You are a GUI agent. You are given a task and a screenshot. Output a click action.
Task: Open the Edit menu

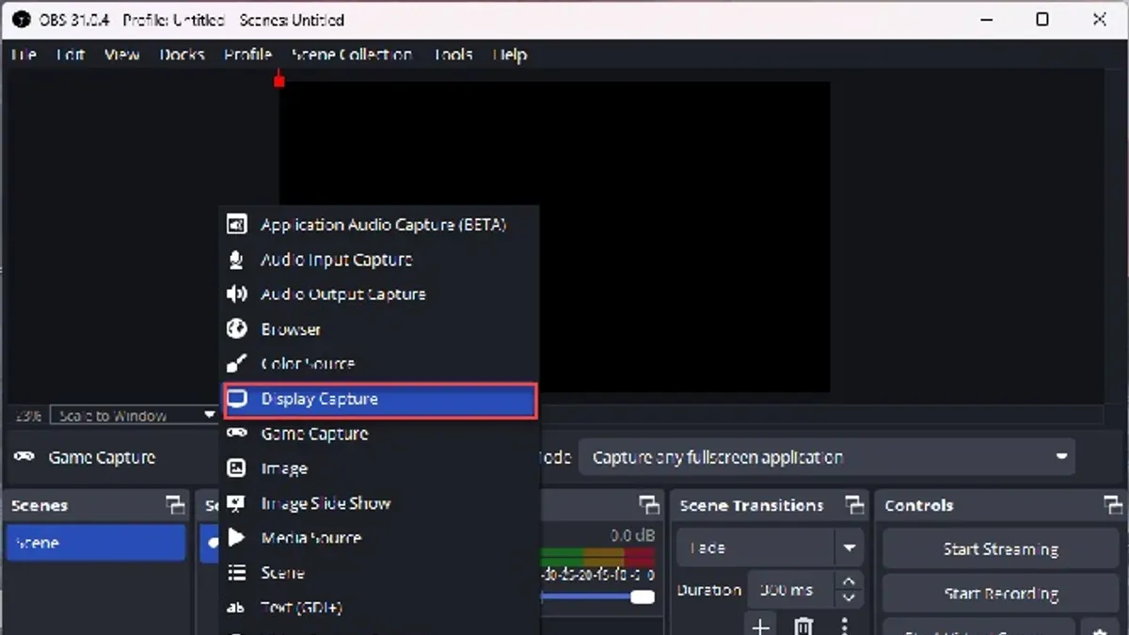click(71, 55)
